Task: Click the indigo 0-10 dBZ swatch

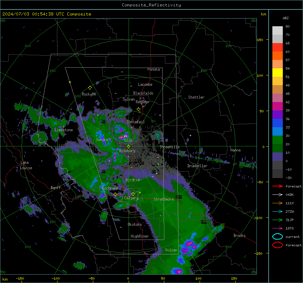Action: coord(277,157)
